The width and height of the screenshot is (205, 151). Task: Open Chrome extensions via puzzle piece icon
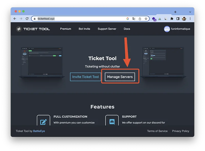[x=171, y=18]
